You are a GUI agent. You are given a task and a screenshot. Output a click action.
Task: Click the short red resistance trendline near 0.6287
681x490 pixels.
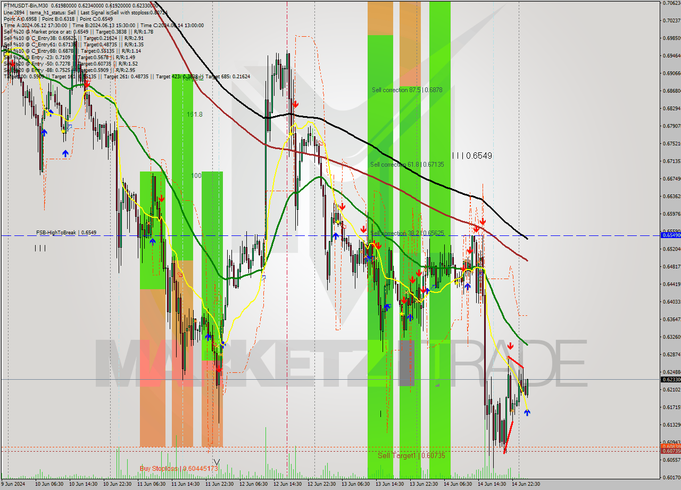pos(516,362)
